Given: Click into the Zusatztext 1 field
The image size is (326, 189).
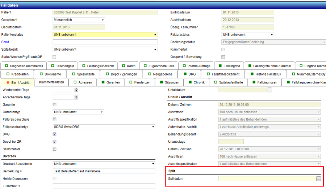Looking at the screenshot, I should coord(104,186).
